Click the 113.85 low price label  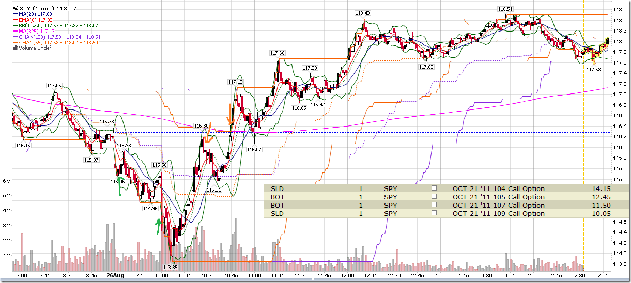170,267
